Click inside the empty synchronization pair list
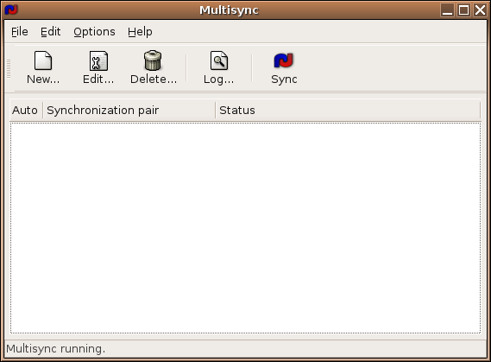This screenshot has width=491, height=362. click(245, 228)
